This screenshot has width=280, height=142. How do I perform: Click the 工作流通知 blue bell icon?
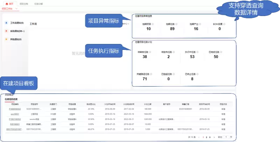tap(6, 23)
